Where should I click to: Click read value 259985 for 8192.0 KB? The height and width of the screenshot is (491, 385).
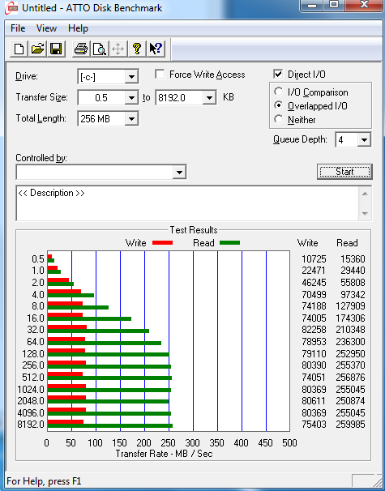pyautogui.click(x=350, y=425)
